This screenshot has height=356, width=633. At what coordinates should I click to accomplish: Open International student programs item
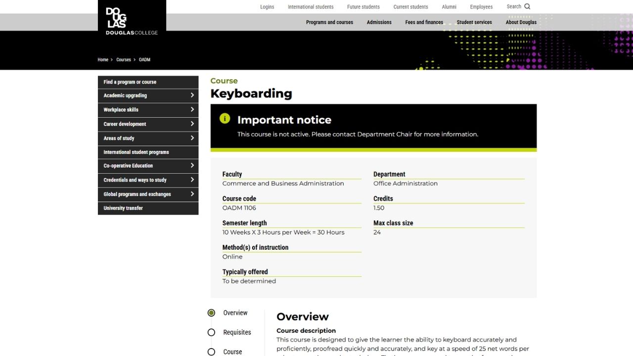tap(148, 152)
